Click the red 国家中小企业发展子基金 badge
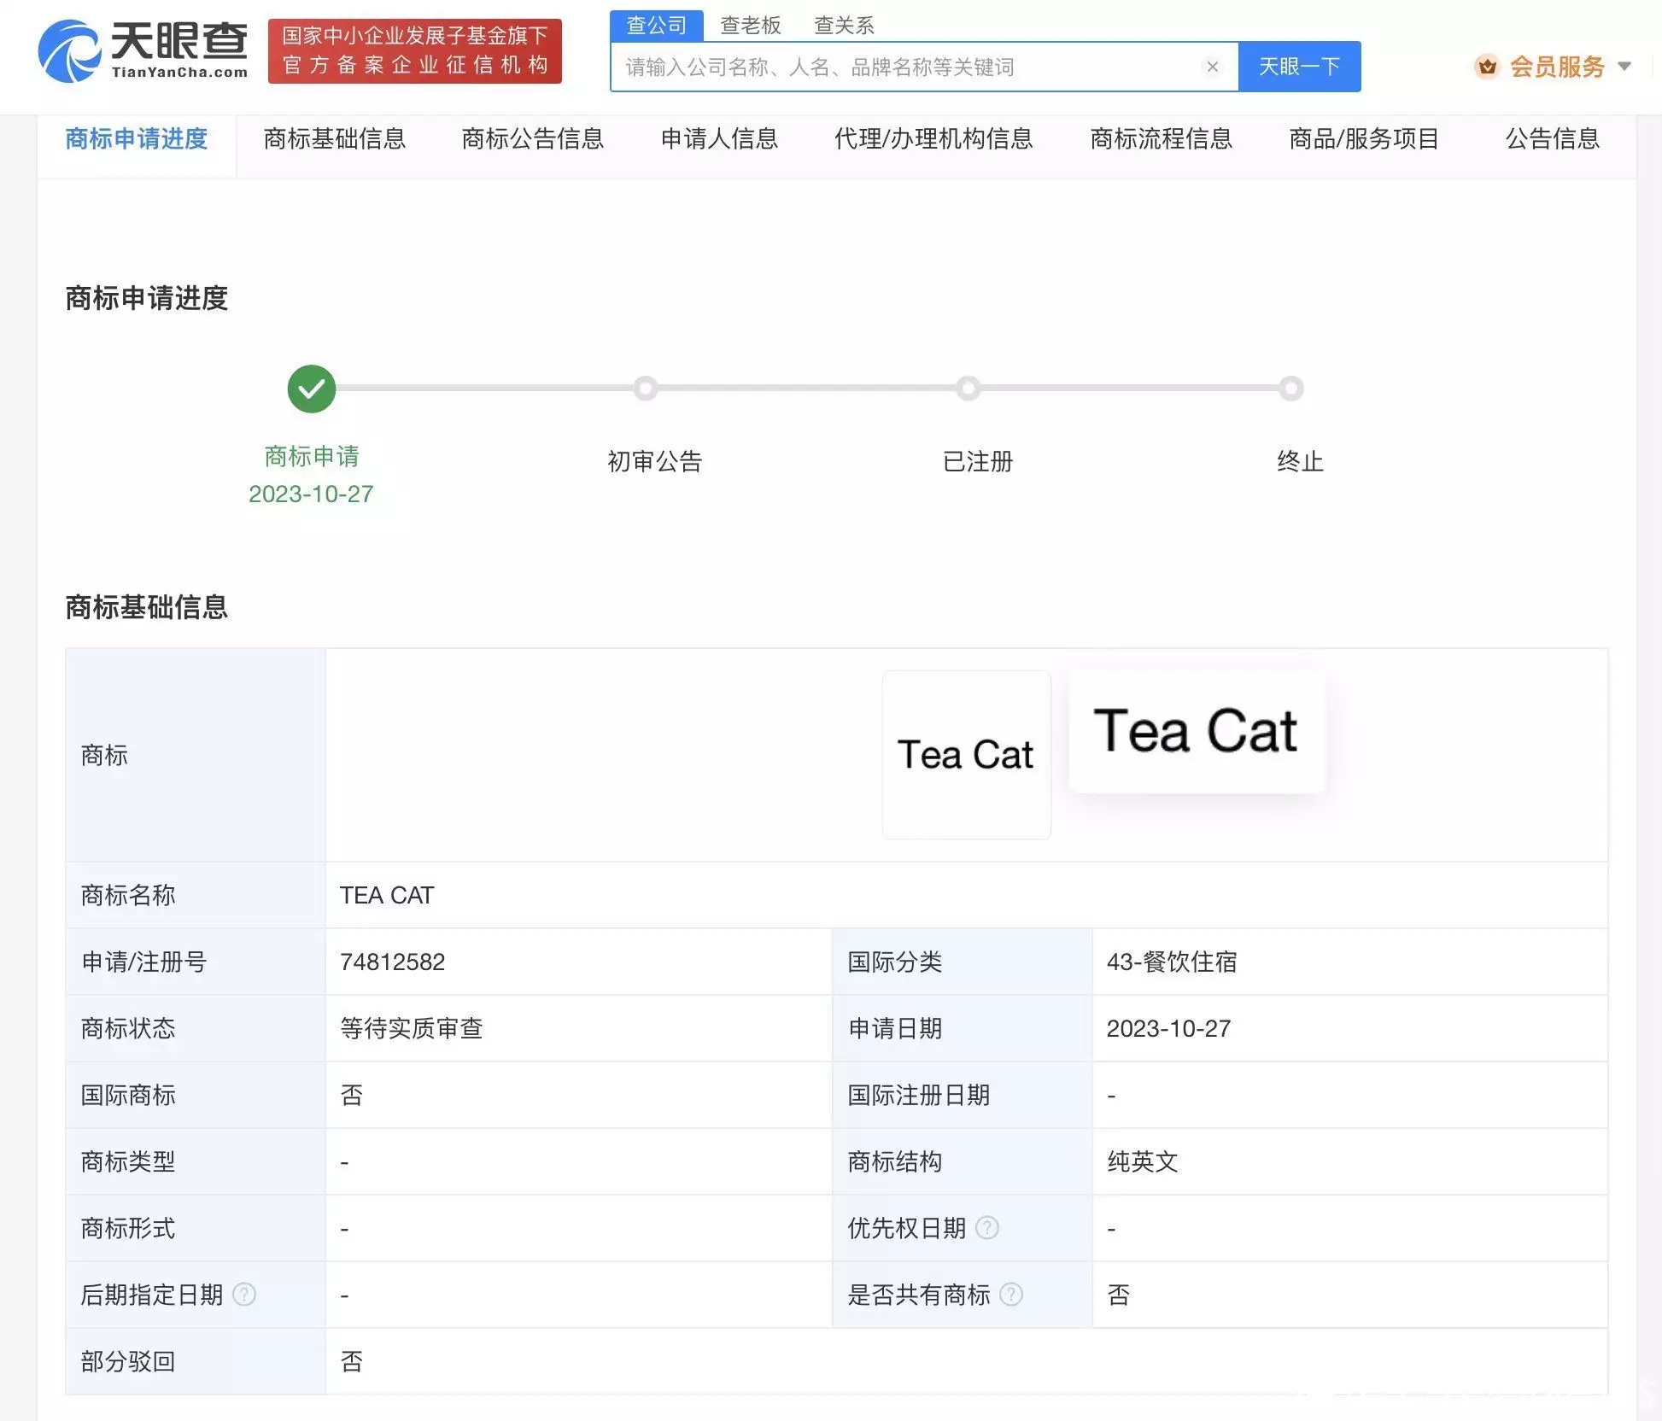The width and height of the screenshot is (1662, 1421). click(415, 51)
